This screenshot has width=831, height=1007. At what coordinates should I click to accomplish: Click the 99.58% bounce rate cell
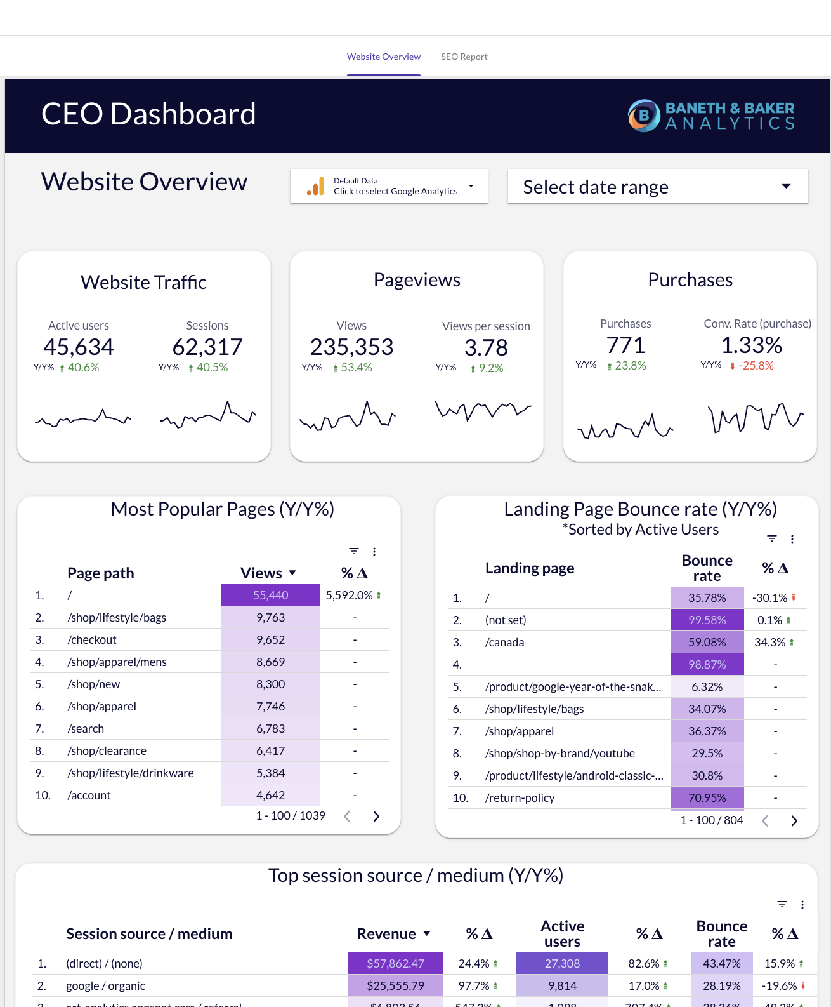click(x=707, y=620)
